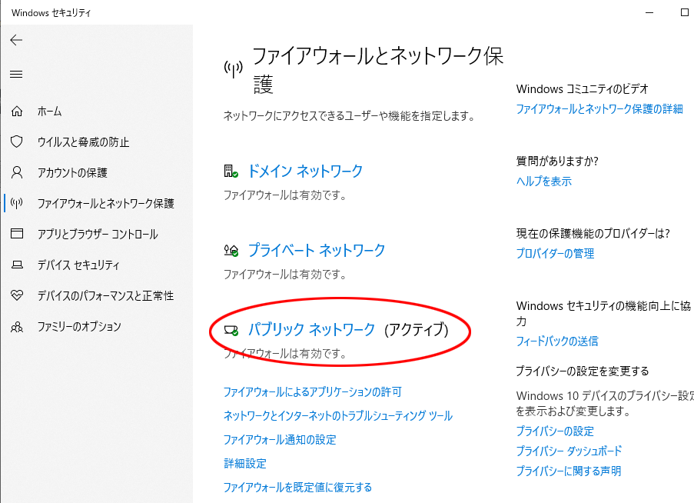
Task: Open デバイスのパフォーマンスと正常性 in the sidebar
Action: [x=105, y=295]
